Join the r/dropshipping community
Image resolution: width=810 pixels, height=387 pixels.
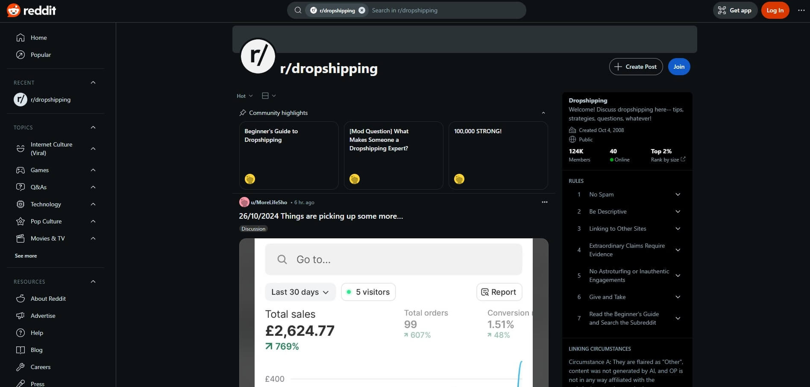click(x=679, y=67)
